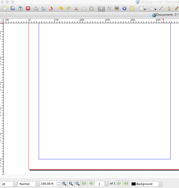179x188 pixels.
Task: Go to the next page arrow
Action: click(x=119, y=184)
